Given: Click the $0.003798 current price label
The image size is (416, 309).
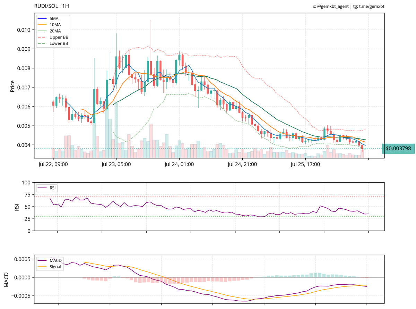Looking at the screenshot, I should point(398,149).
